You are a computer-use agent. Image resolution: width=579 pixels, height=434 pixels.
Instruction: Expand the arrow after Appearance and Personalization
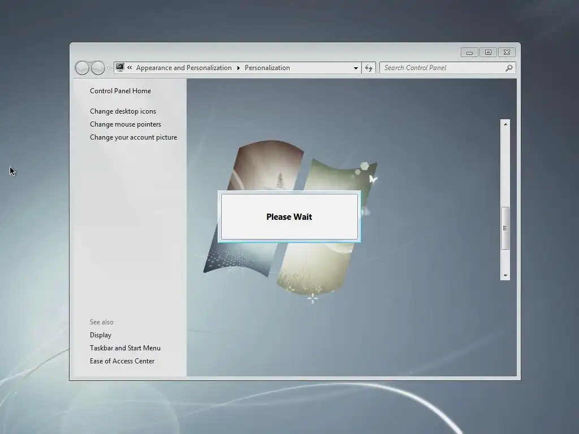238,68
